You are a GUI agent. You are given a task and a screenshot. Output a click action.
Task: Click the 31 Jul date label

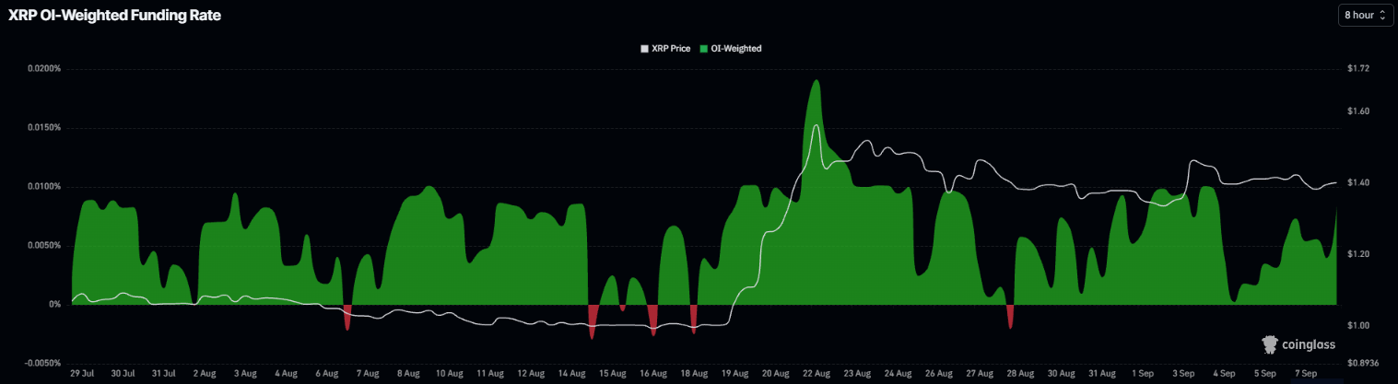(x=164, y=375)
